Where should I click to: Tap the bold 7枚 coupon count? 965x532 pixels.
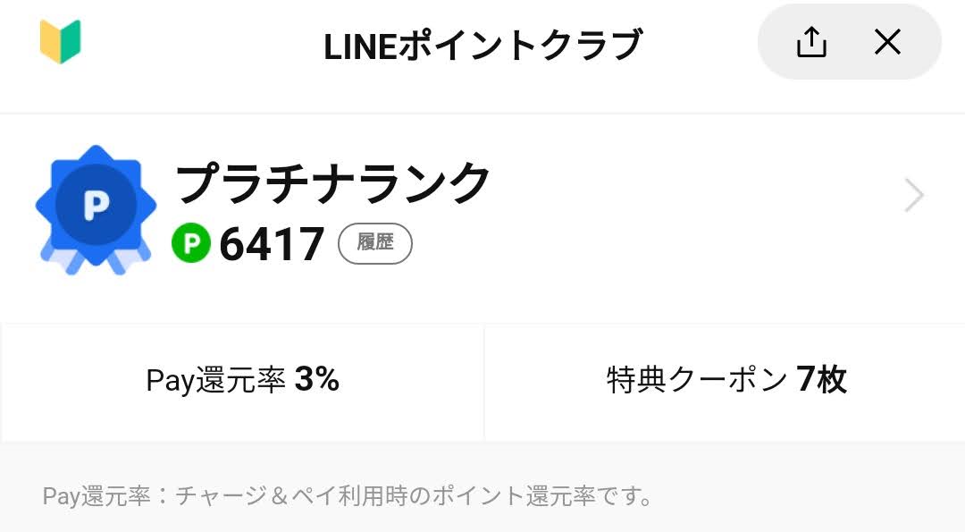pyautogui.click(x=822, y=379)
